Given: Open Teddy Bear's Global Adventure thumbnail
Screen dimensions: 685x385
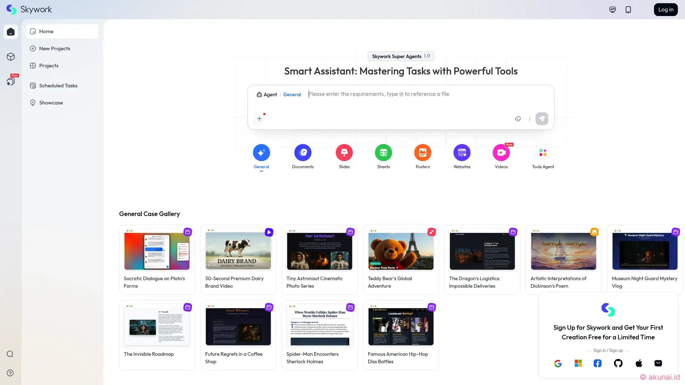Looking at the screenshot, I should click(x=401, y=251).
